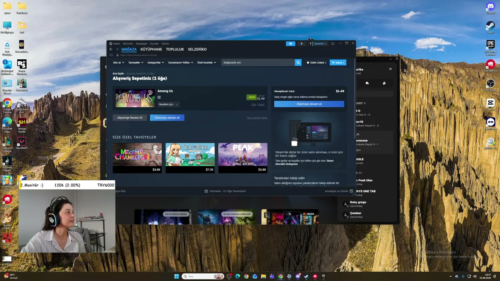Expand the Kategoriler dropdown
Image resolution: width=500 pixels, height=281 pixels.
pyautogui.click(x=155, y=62)
